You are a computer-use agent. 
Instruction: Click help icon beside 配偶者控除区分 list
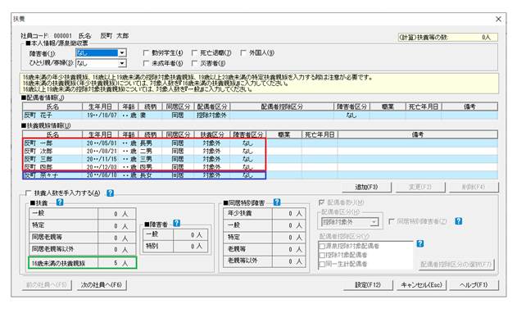(420, 243)
